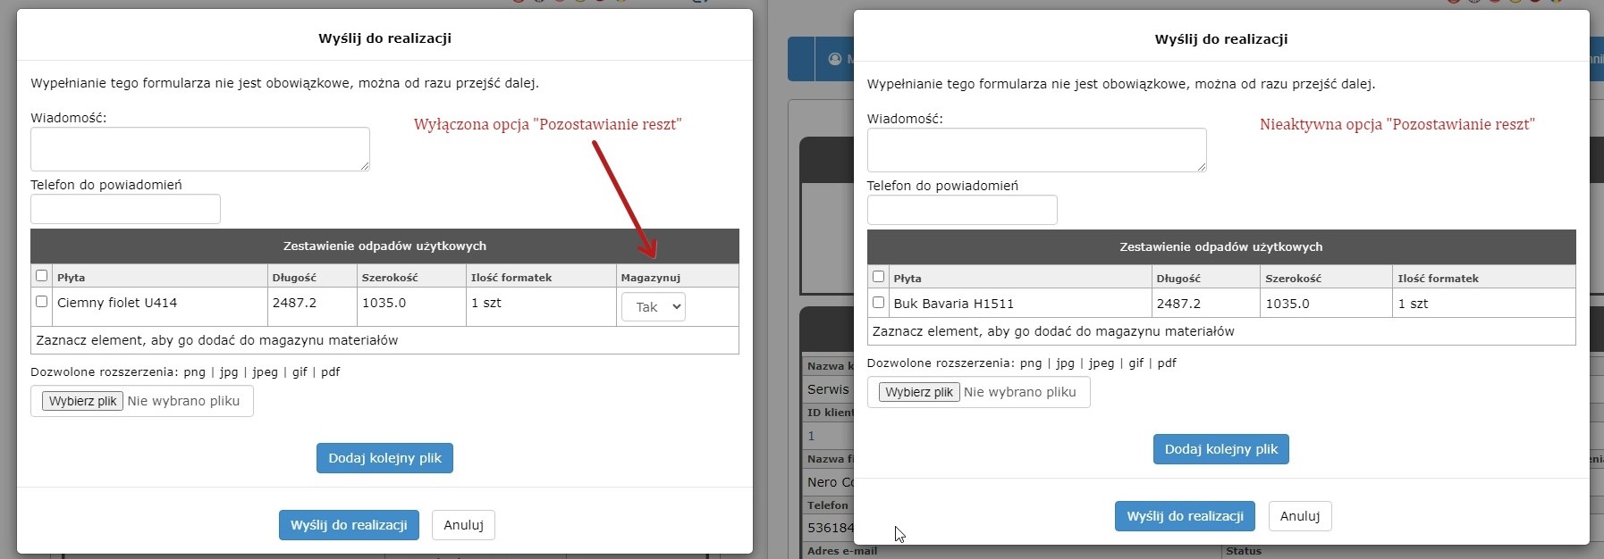This screenshot has height=559, width=1604.
Task: Click resize grip on right Wiadomość textarea
Action: tap(1201, 166)
